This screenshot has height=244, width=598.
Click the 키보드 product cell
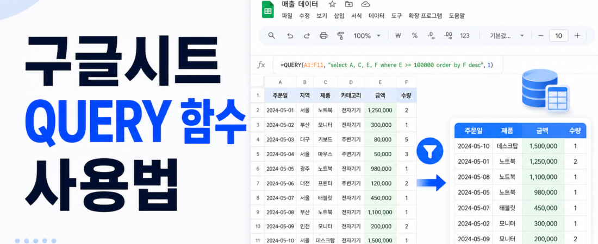[x=325, y=139]
